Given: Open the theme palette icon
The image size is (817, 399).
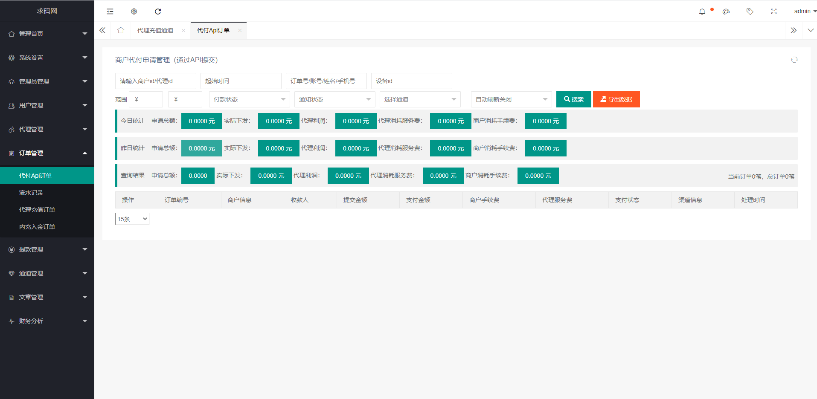Looking at the screenshot, I should pyautogui.click(x=726, y=12).
